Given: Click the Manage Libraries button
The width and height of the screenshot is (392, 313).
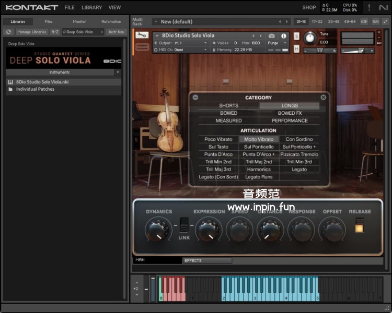Looking at the screenshot, I should [x=32, y=32].
